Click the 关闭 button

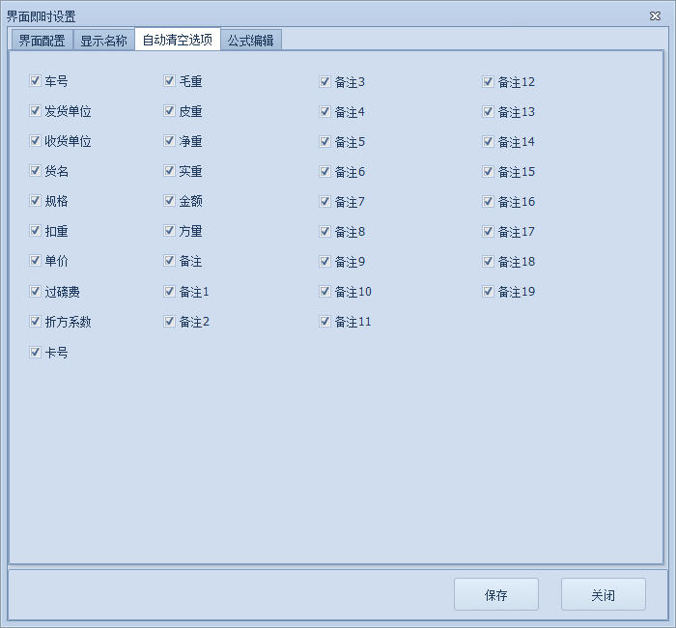603,594
